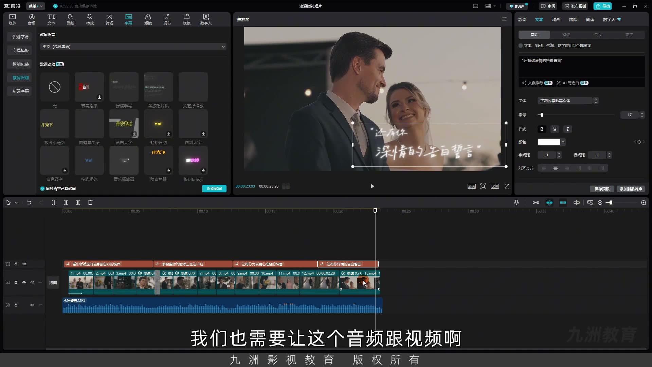Click the fullscreen icon in the player

click(x=507, y=186)
